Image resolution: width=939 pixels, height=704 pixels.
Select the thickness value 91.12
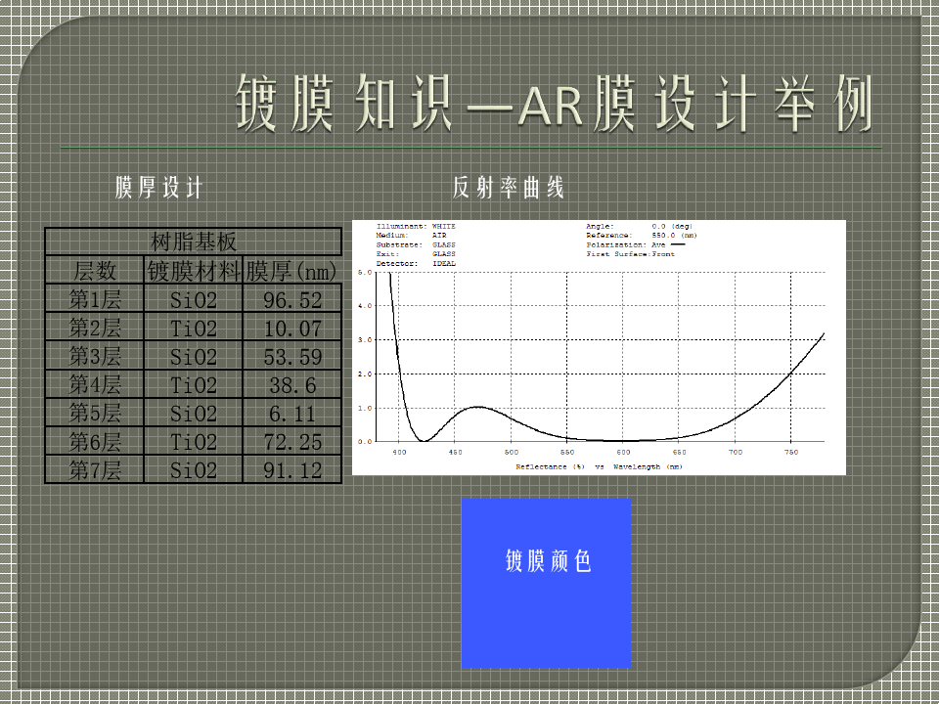(292, 469)
